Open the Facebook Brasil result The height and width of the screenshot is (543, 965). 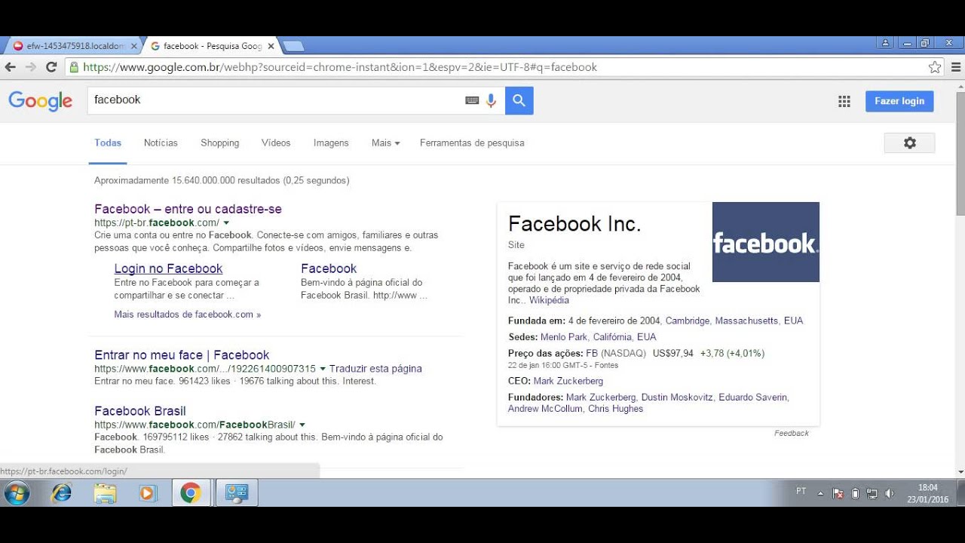point(139,411)
